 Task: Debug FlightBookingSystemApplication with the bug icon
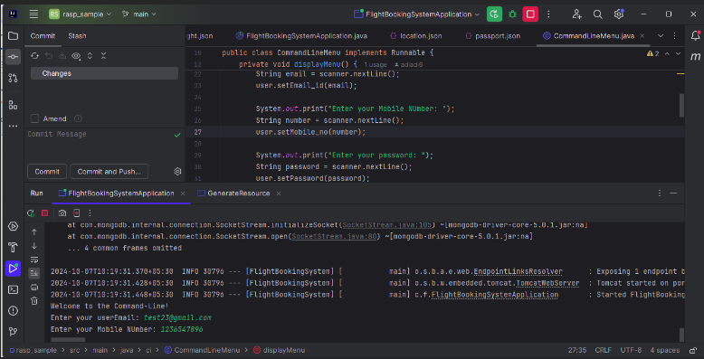pyautogui.click(x=512, y=14)
